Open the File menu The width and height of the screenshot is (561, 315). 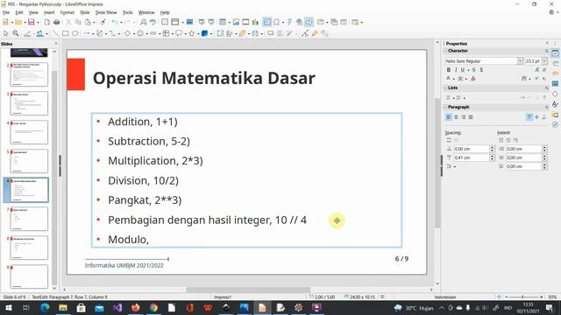[6, 12]
